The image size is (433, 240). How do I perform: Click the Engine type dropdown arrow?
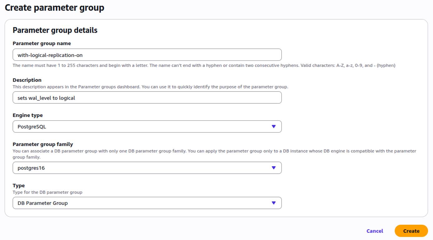[x=273, y=126]
